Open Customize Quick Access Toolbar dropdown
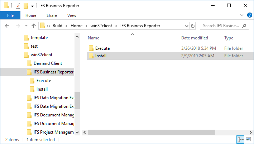This screenshot has height=144, width=254. [32, 6]
